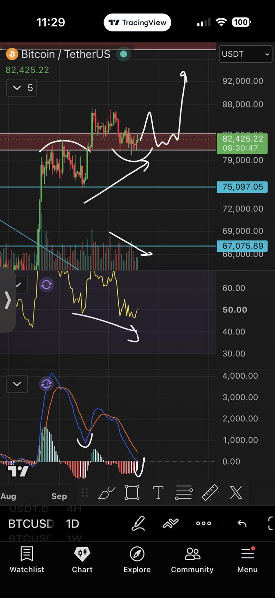Open the horizontal lines tool
This screenshot has height=598, width=275.
point(184,493)
